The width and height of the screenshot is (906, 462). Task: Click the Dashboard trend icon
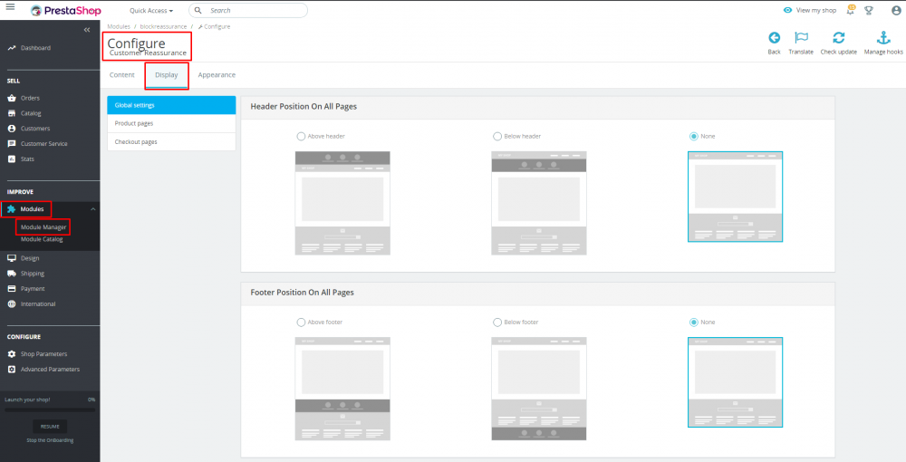pos(12,48)
